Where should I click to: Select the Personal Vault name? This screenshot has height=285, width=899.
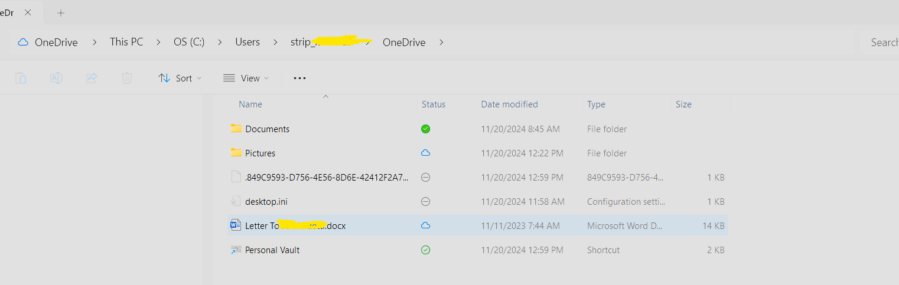click(x=272, y=250)
